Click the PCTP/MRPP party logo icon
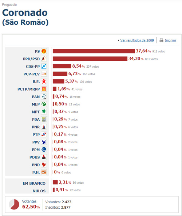Screen dimensions: 182x216 [44, 89]
